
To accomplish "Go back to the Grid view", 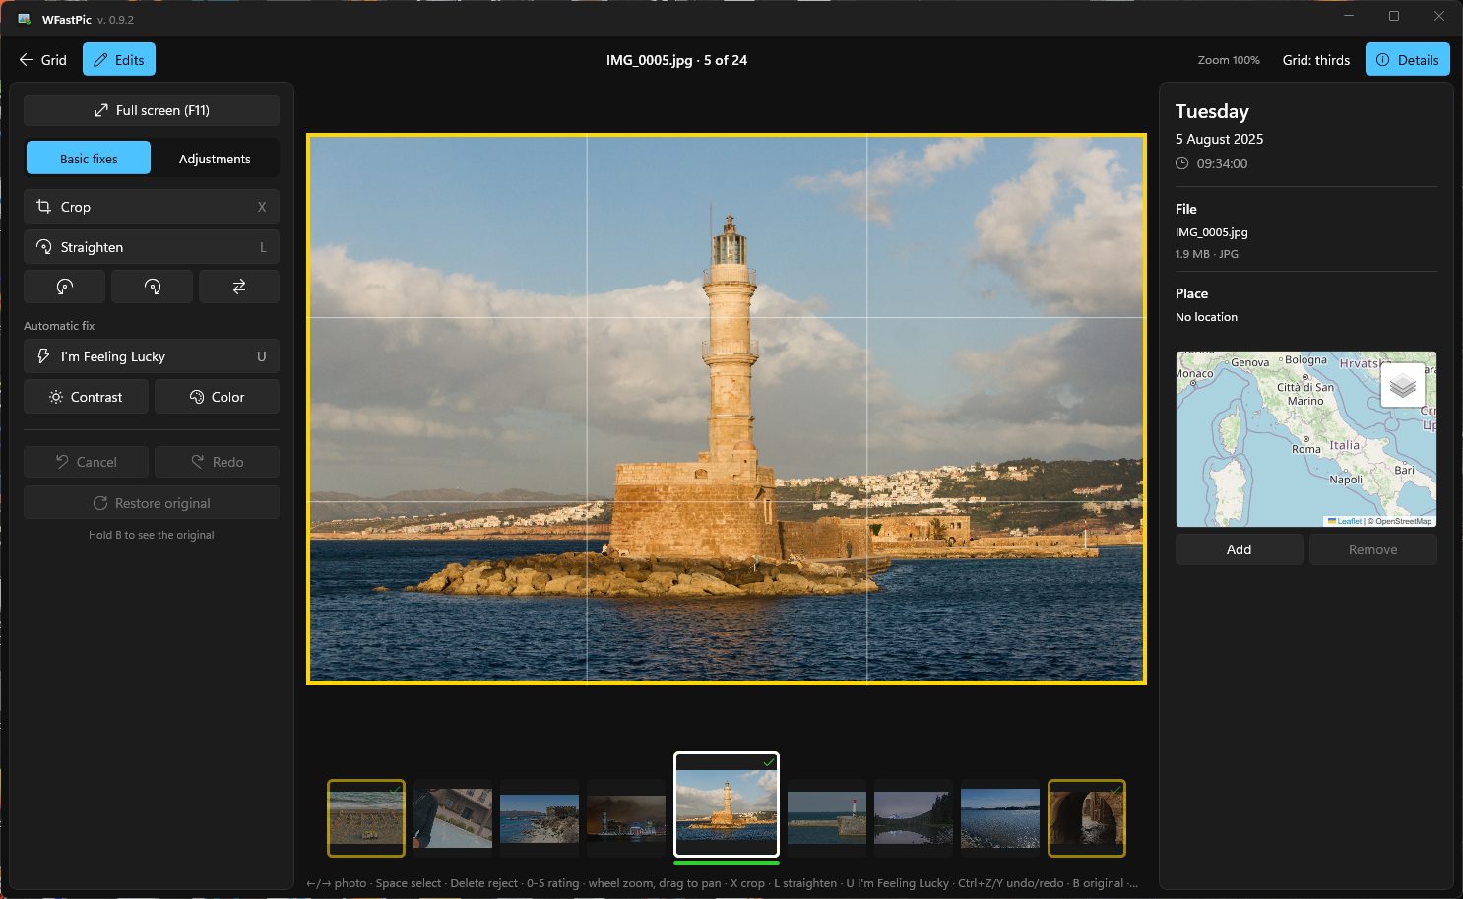I will (x=43, y=60).
